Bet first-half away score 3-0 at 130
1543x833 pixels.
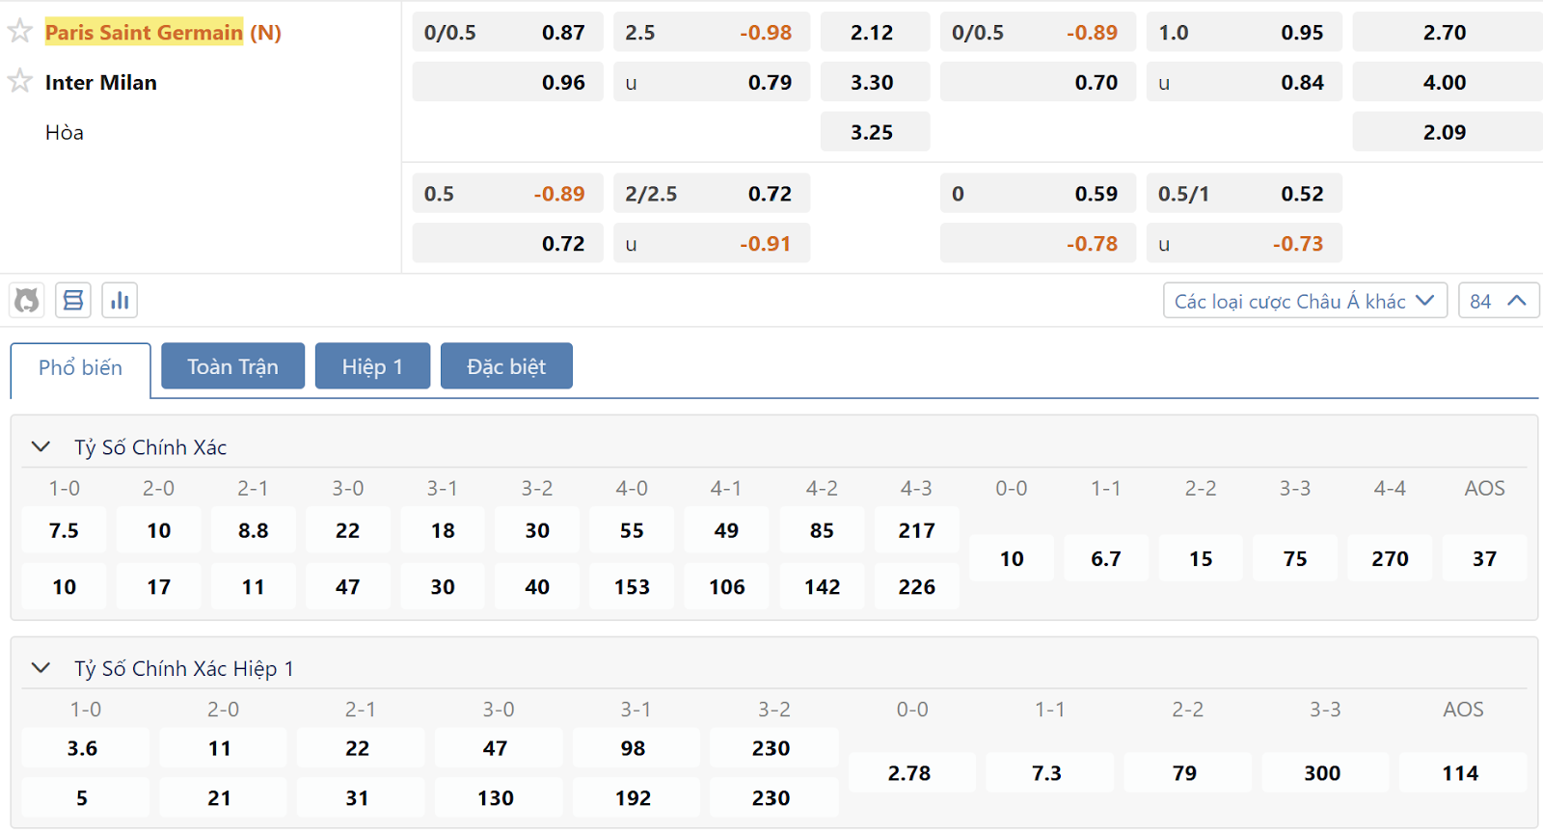tap(498, 798)
